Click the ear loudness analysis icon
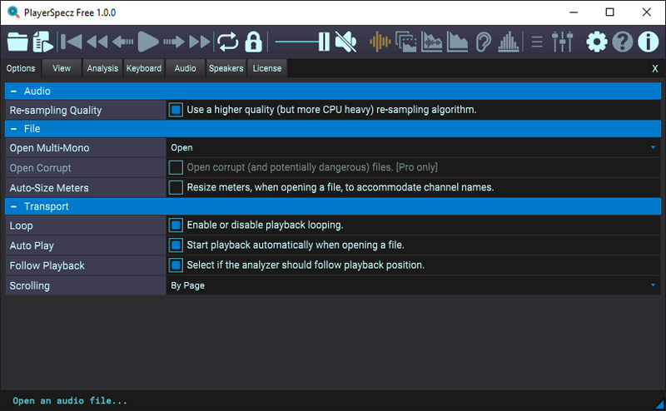The image size is (666, 411). point(483,42)
